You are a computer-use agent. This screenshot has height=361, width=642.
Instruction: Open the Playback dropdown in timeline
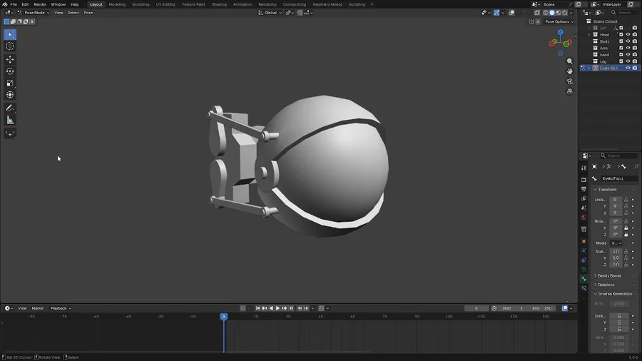61,308
